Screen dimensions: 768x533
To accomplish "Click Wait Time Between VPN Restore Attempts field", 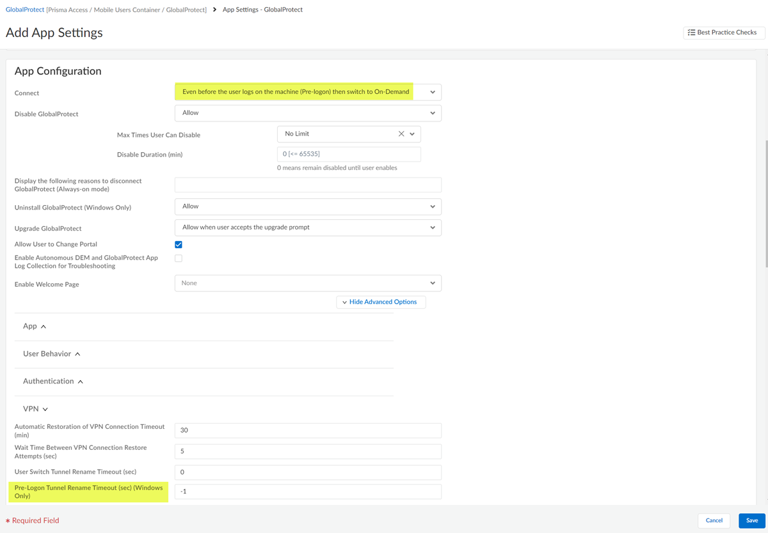I will coord(308,451).
